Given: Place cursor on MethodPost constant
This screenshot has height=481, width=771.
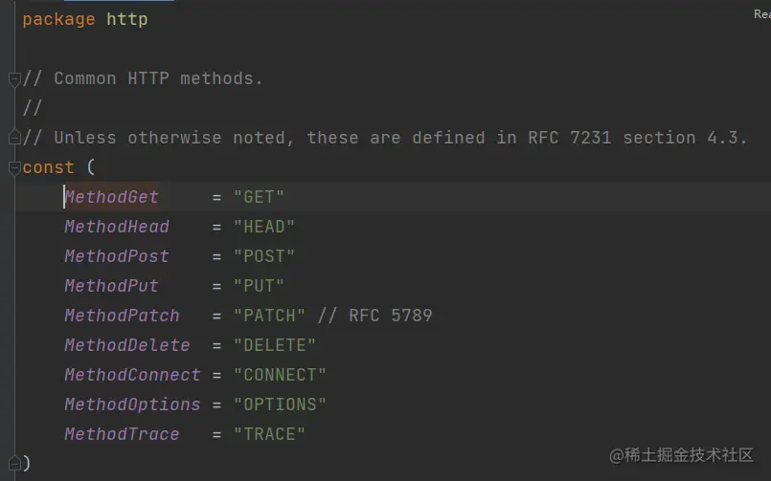Looking at the screenshot, I should click(x=117, y=256).
